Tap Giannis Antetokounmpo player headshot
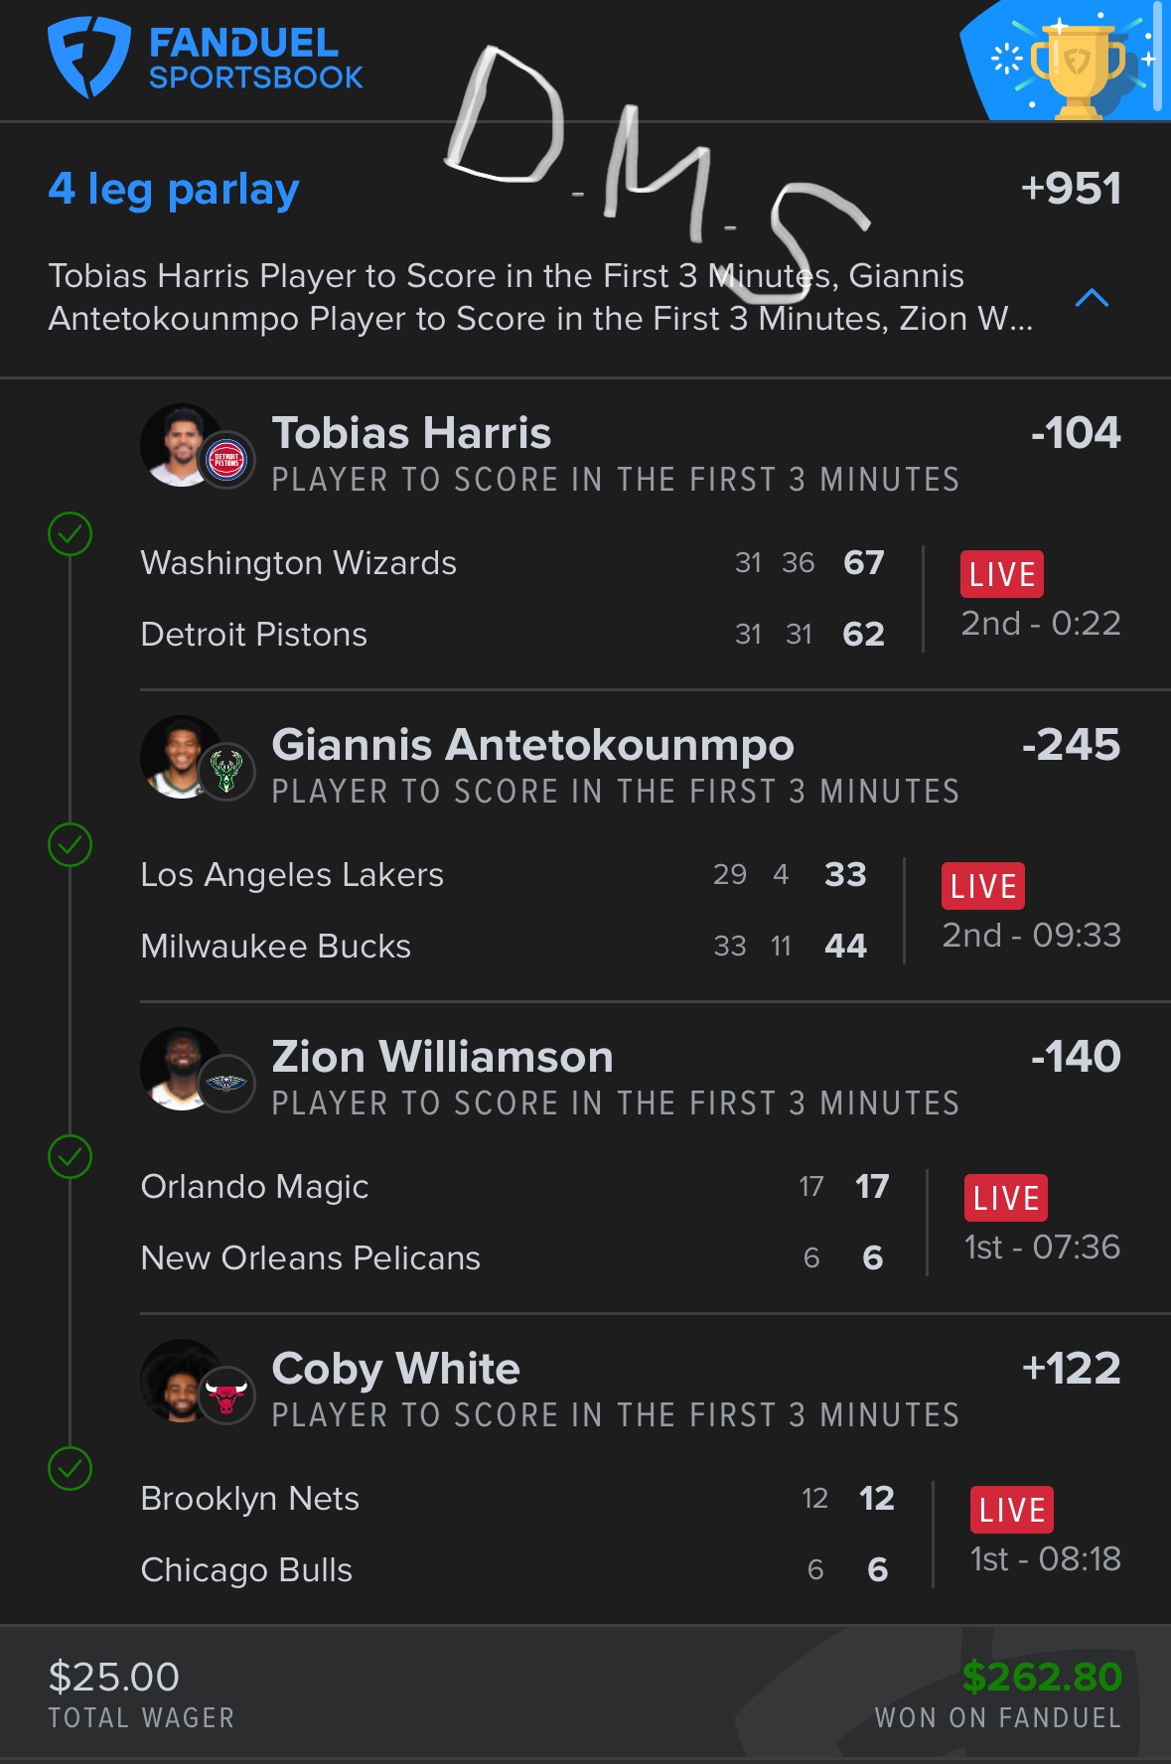The image size is (1171, 1764). pos(179,757)
